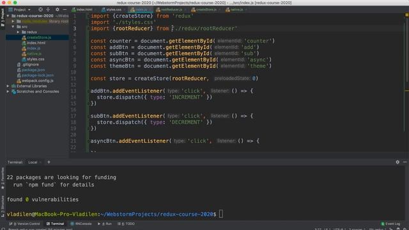Click the yellow warning marker atop editor scrollbar

click(406, 15)
